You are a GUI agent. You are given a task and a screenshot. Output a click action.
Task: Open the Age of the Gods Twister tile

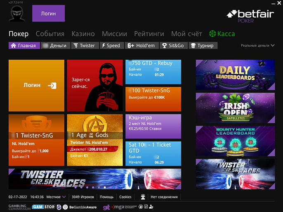95,140
